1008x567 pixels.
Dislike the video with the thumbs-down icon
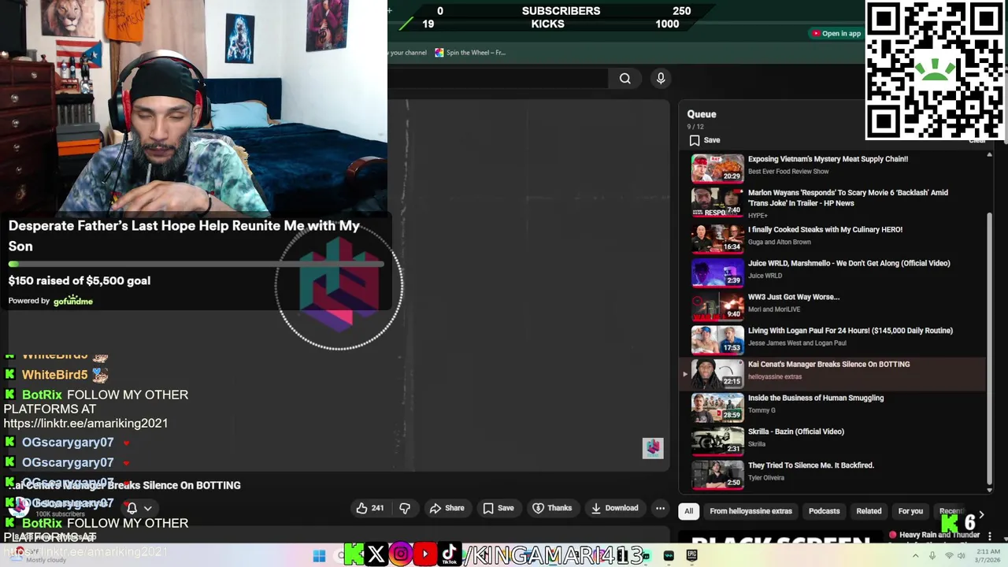coord(405,508)
